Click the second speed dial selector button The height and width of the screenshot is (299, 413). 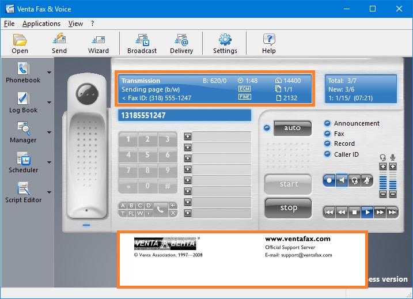coord(188,147)
